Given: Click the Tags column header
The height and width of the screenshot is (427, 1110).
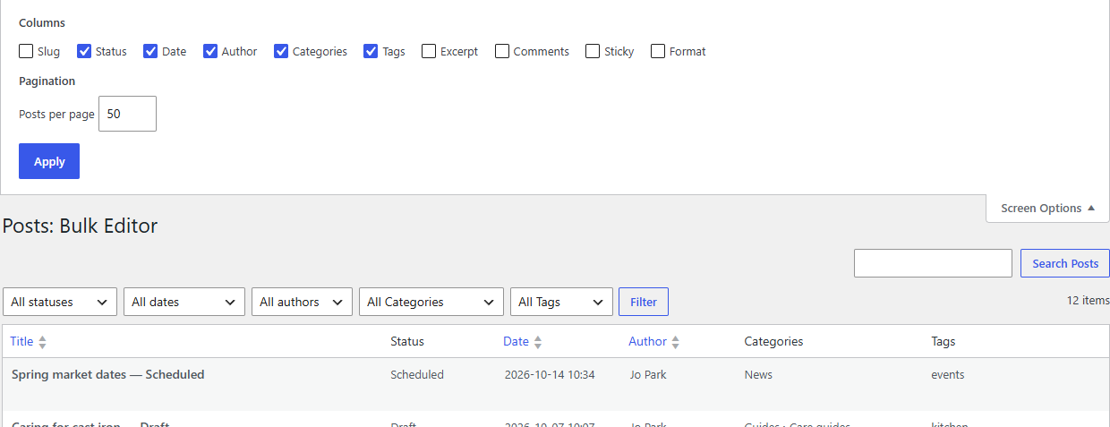Looking at the screenshot, I should coord(943,341).
